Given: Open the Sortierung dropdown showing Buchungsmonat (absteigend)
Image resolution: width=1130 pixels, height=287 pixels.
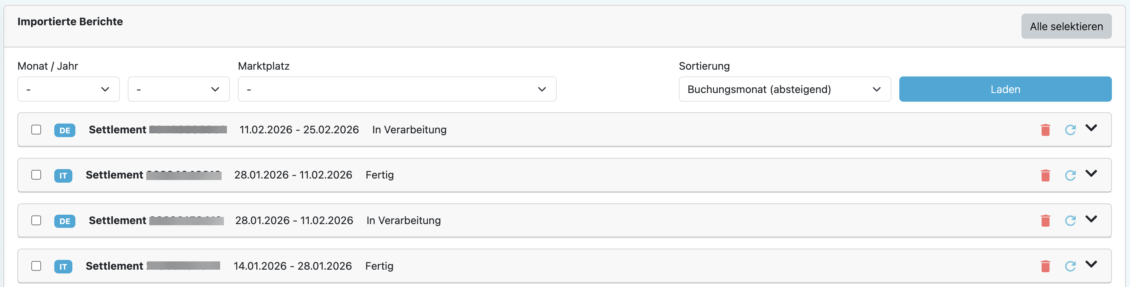Looking at the screenshot, I should [x=784, y=89].
